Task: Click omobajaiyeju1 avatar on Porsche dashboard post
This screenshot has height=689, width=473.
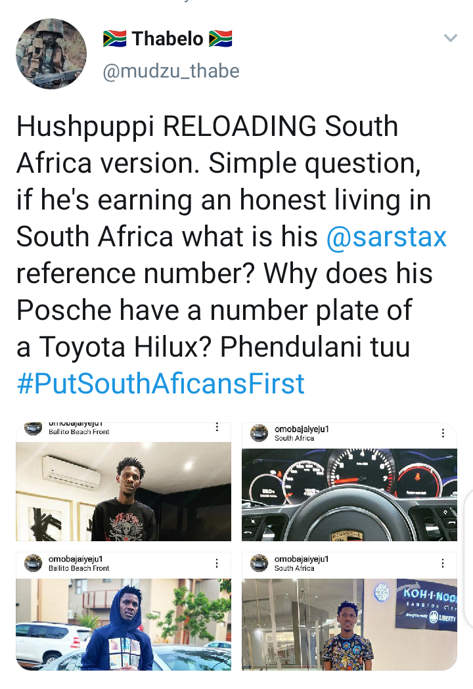Action: [259, 433]
